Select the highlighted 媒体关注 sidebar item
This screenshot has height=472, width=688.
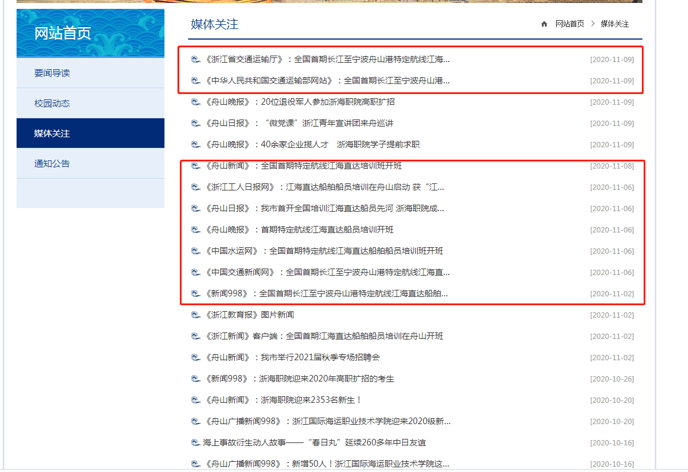(x=52, y=133)
